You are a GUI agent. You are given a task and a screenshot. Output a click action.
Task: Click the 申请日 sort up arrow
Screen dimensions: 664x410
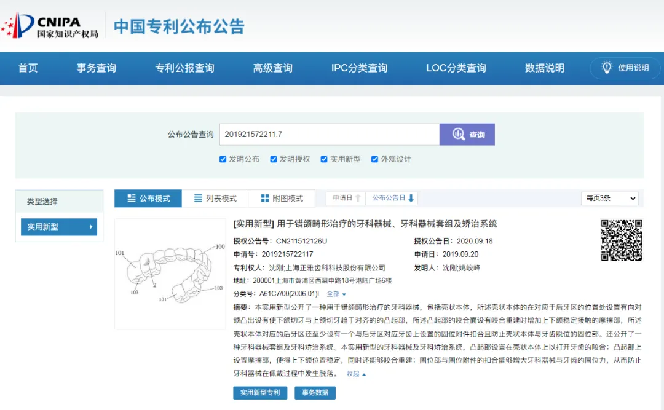click(x=358, y=198)
